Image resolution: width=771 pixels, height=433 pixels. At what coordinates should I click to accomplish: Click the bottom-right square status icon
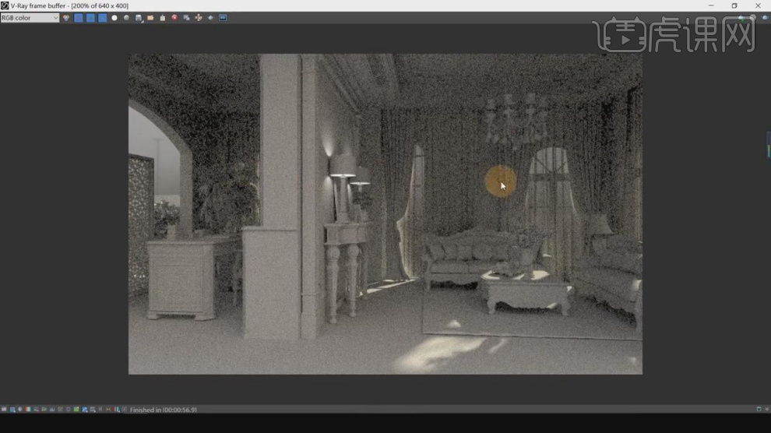(x=759, y=409)
